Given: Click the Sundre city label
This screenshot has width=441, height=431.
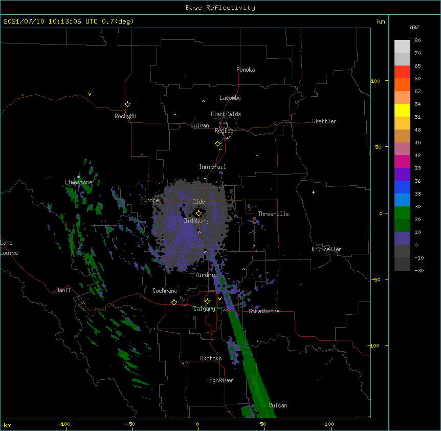Looking at the screenshot, I should coord(149,200).
